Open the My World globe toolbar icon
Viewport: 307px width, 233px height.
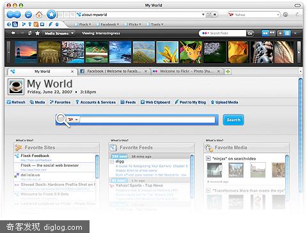9,24
